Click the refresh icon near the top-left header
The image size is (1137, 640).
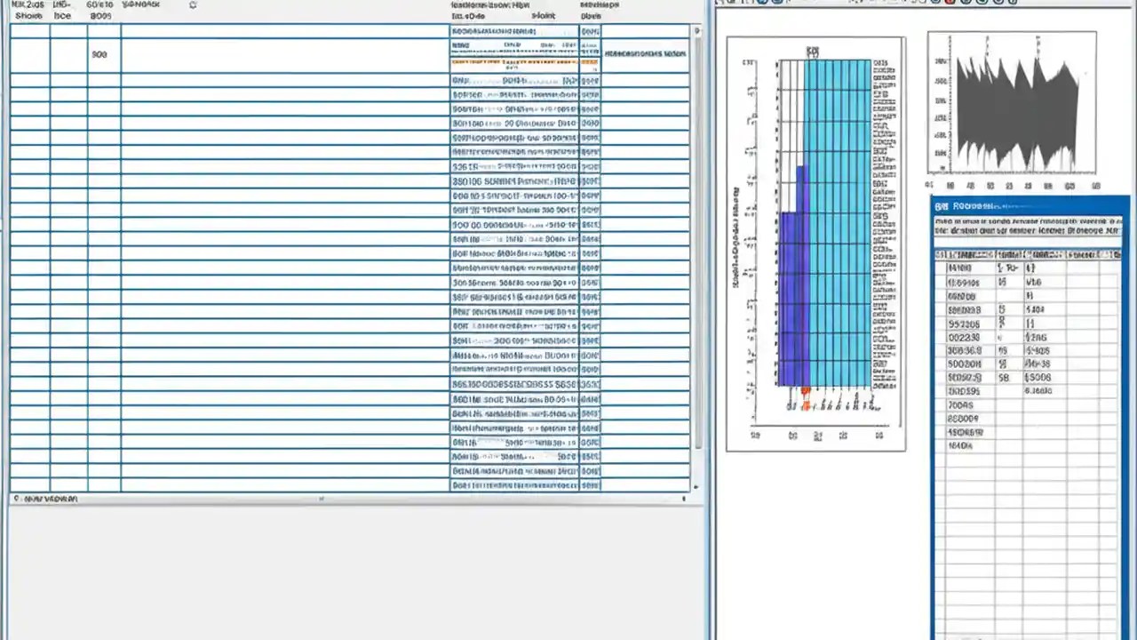(193, 4)
